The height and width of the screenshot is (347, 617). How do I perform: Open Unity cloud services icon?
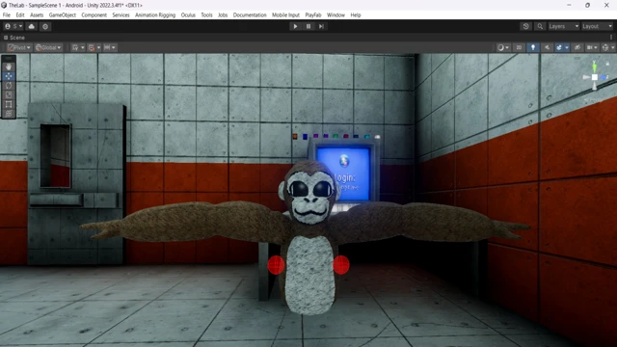point(32,26)
